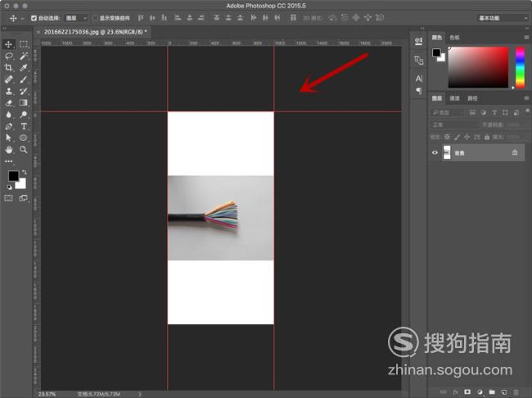Enable the Show Transform Controls checkbox
The height and width of the screenshot is (398, 532).
click(95, 18)
